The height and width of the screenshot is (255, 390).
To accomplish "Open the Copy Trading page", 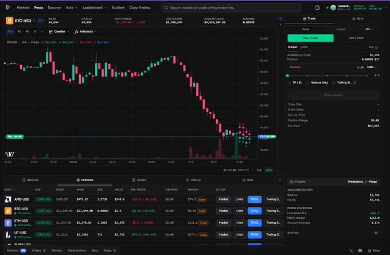I will coord(140,7).
